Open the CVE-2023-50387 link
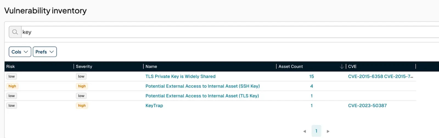The image size is (439, 138). [x=367, y=105]
